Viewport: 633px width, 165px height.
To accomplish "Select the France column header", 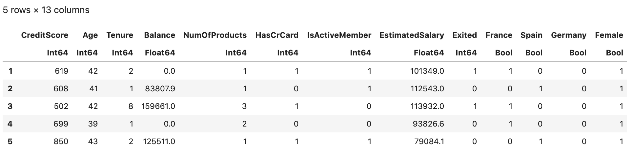I will tap(499, 35).
